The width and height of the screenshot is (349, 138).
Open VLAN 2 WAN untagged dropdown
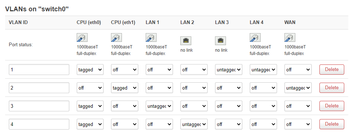pyautogui.click(x=298, y=88)
